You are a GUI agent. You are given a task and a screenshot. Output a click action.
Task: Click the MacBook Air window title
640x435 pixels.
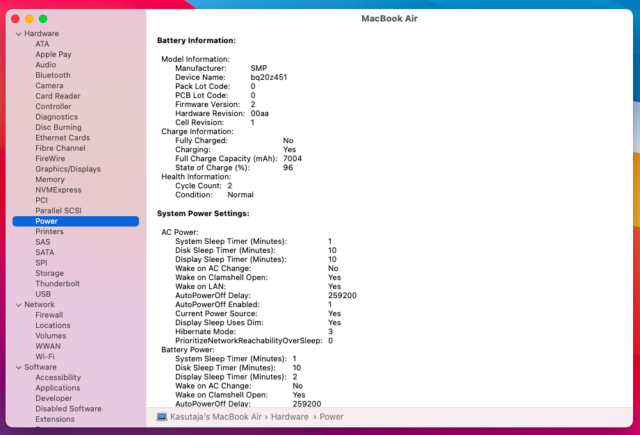tap(389, 18)
